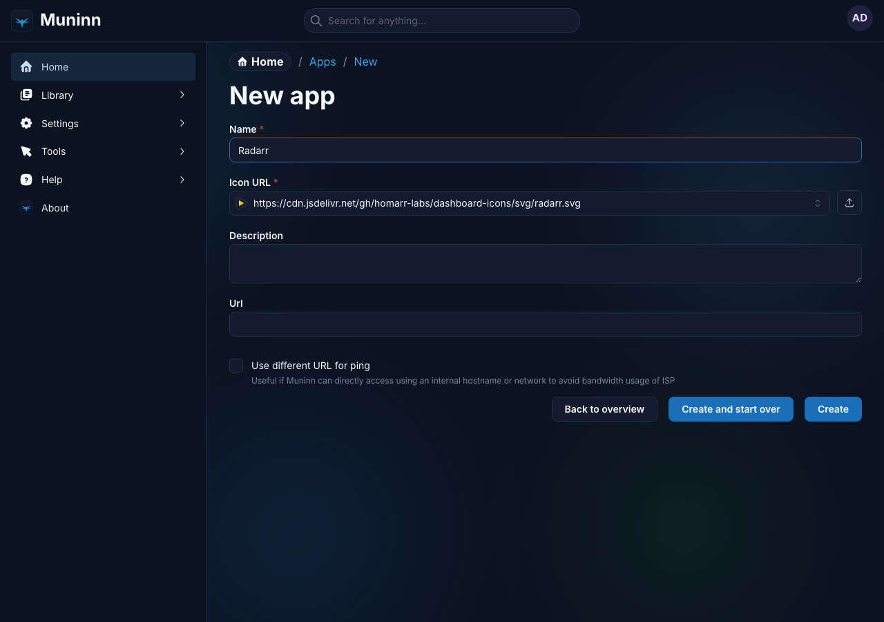Click the Tools cursor icon
The width and height of the screenshot is (884, 622).
tap(26, 151)
